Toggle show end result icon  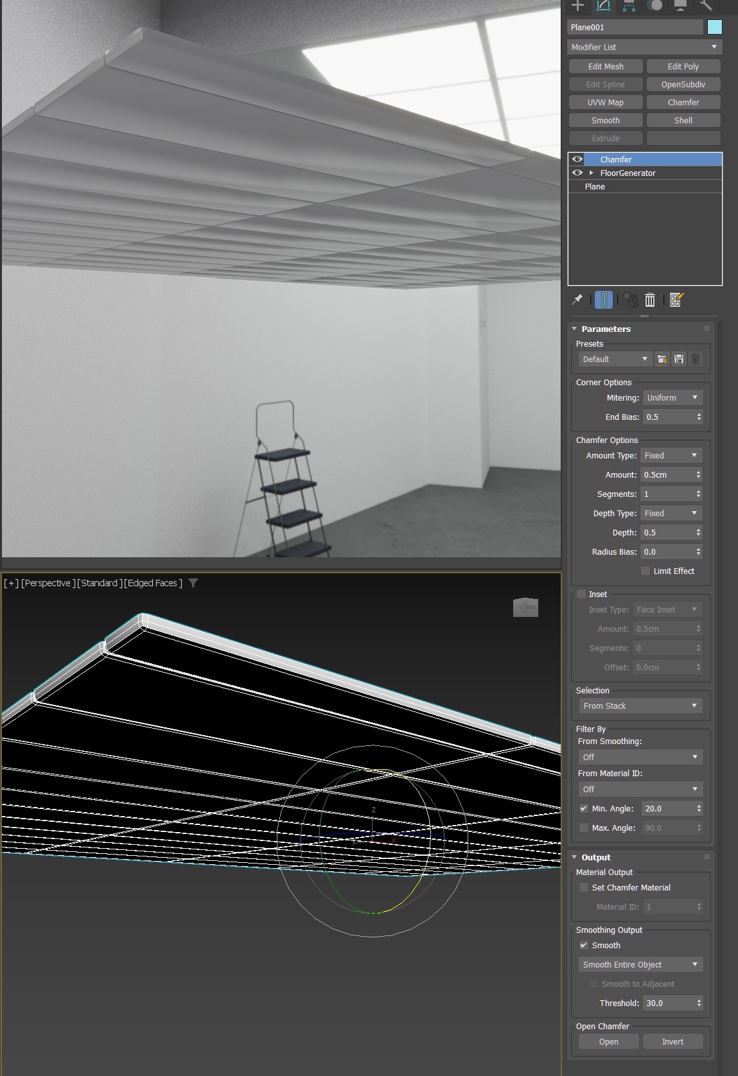point(604,300)
